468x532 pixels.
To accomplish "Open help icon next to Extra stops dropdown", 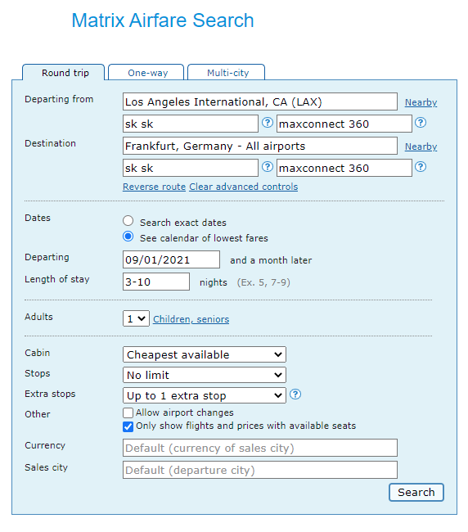I will 295,394.
